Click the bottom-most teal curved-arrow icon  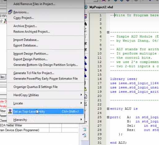(84, 135)
